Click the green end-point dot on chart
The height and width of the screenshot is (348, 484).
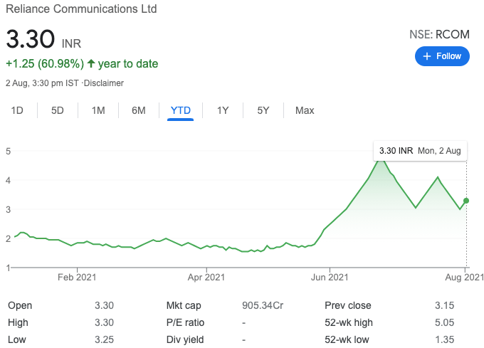(x=466, y=201)
